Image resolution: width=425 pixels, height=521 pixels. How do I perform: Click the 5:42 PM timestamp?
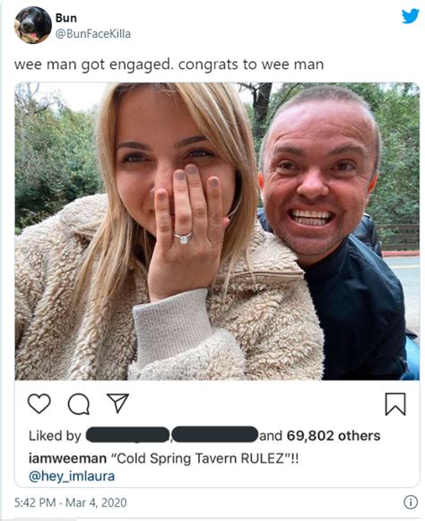point(35,502)
